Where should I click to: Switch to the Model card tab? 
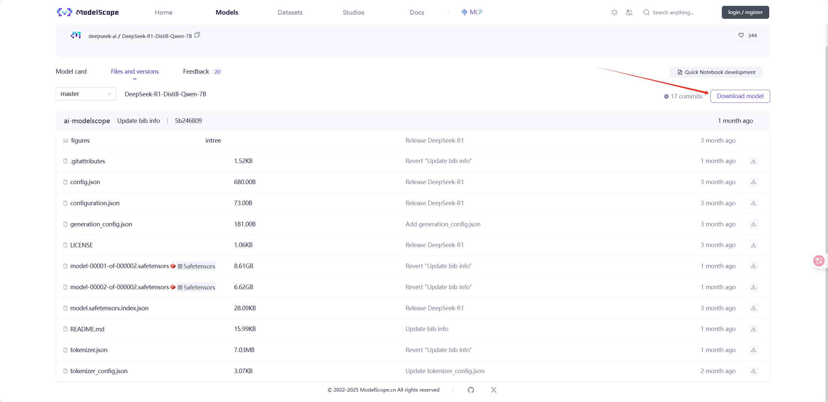tap(71, 71)
